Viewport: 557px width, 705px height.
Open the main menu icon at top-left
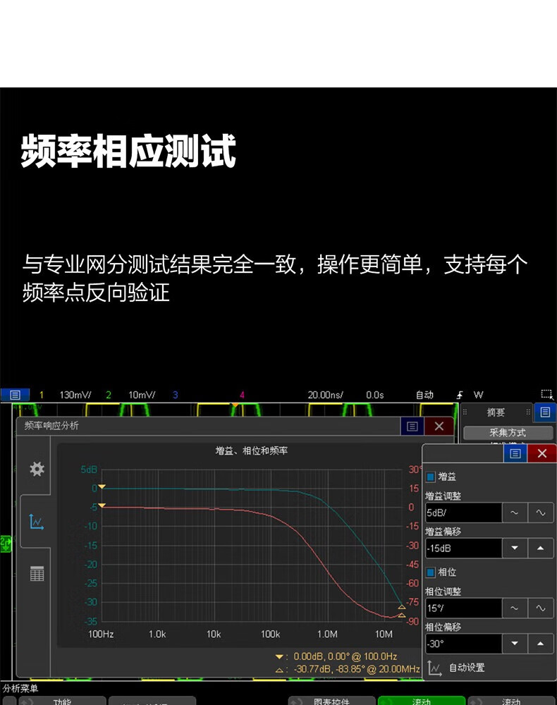(x=15, y=395)
